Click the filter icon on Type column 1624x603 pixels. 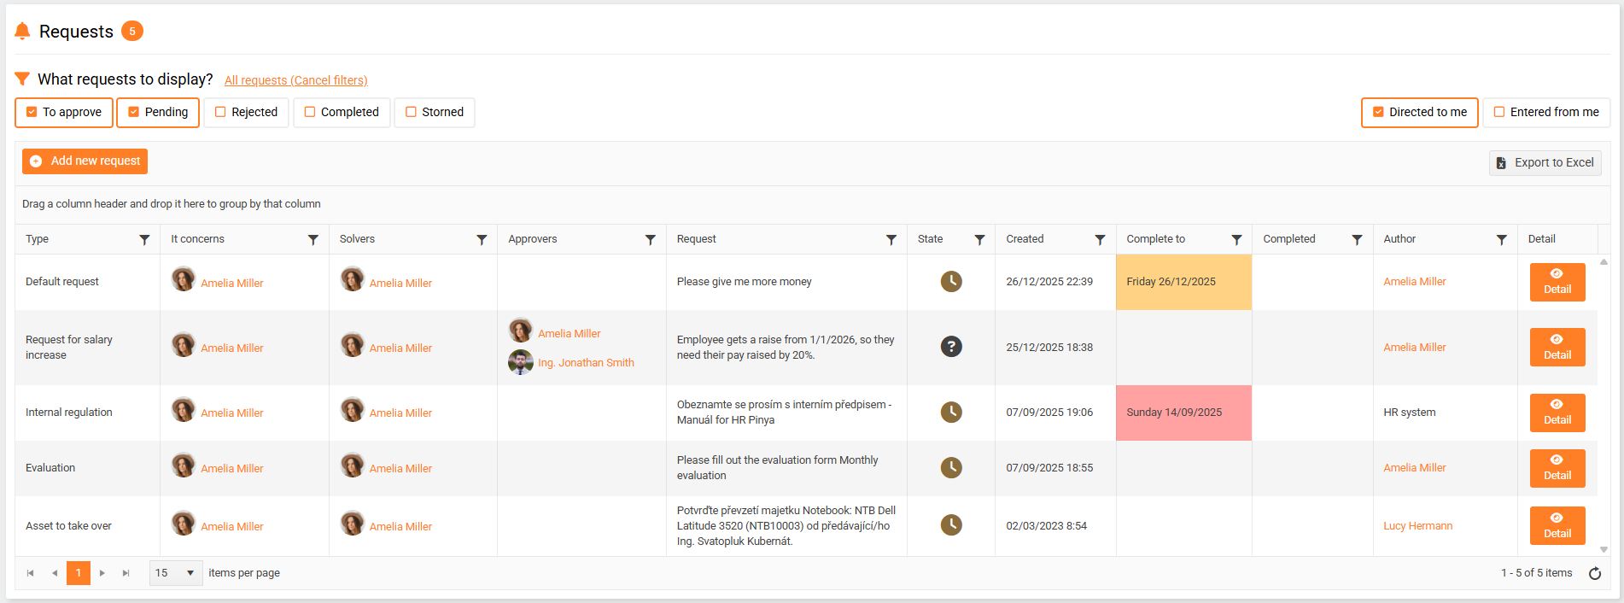(144, 240)
